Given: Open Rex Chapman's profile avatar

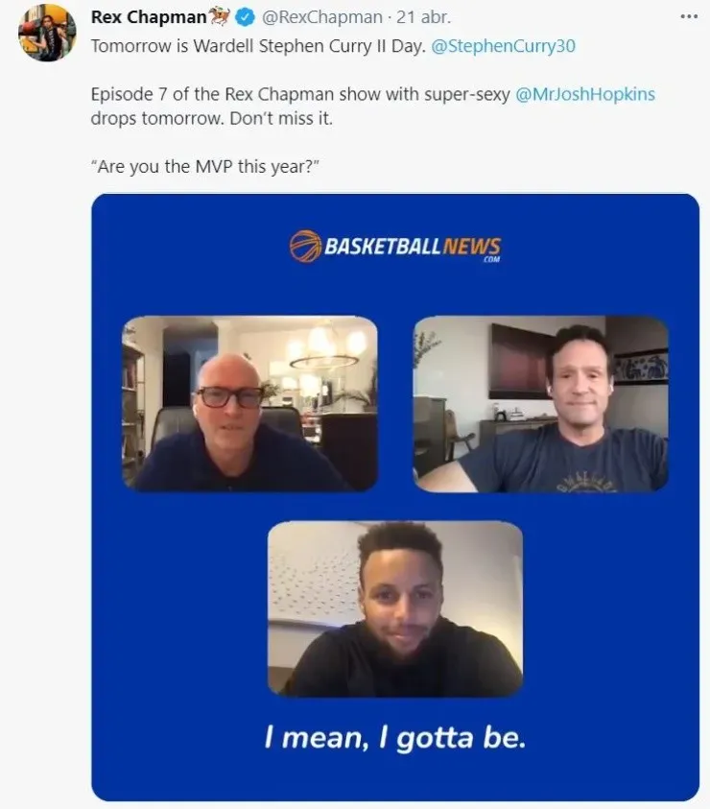Looking at the screenshot, I should coord(47,33).
